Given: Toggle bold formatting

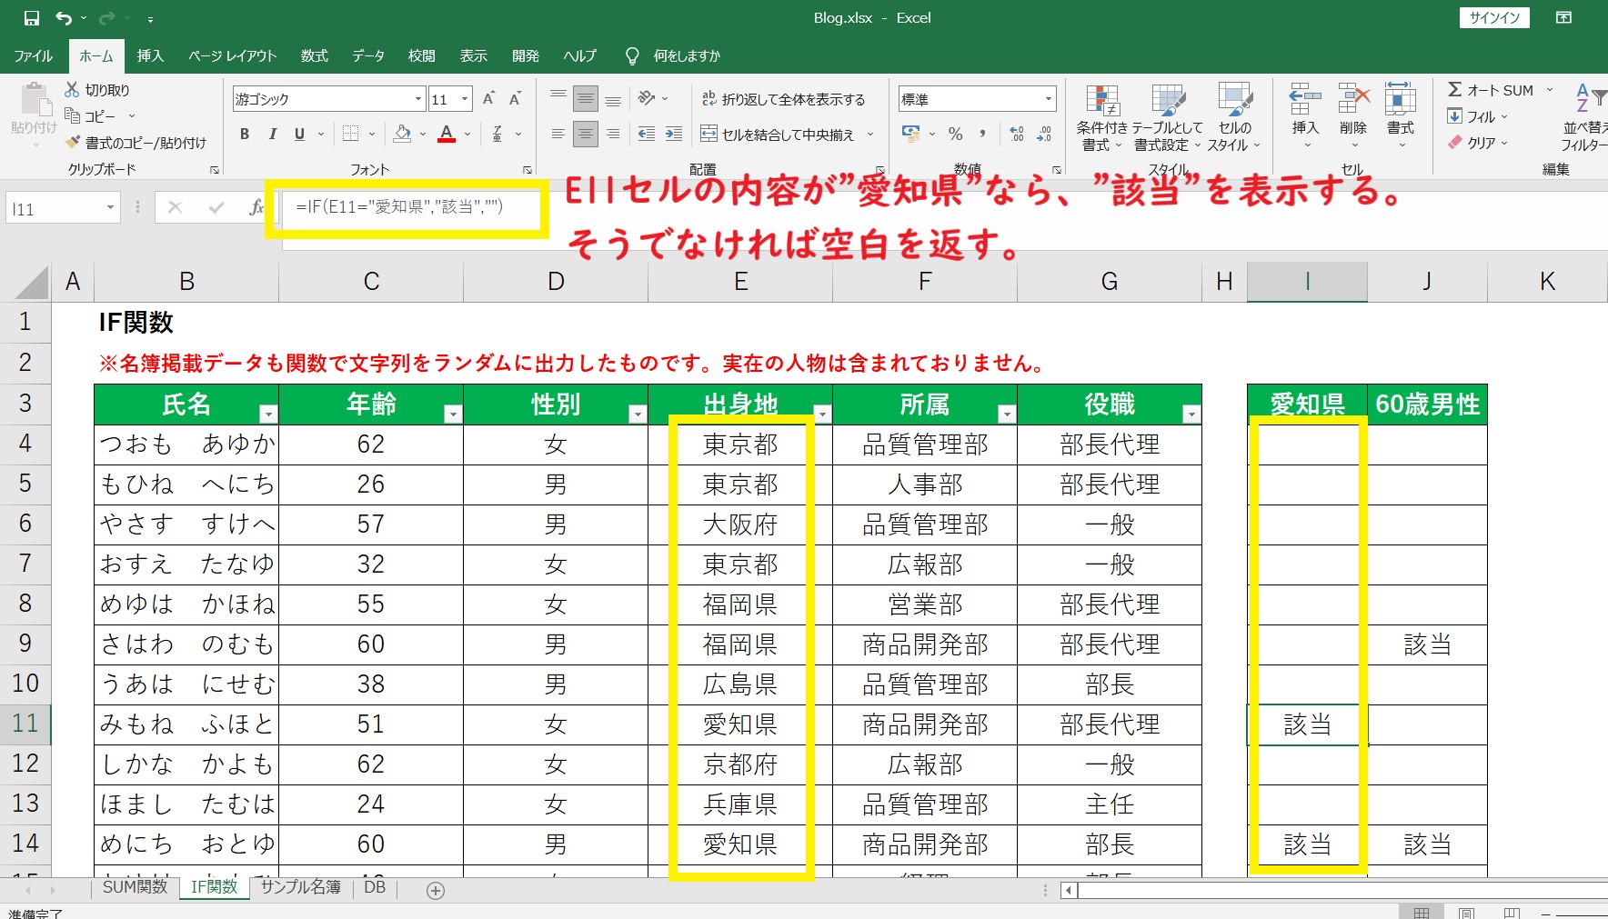Looking at the screenshot, I should (x=245, y=135).
